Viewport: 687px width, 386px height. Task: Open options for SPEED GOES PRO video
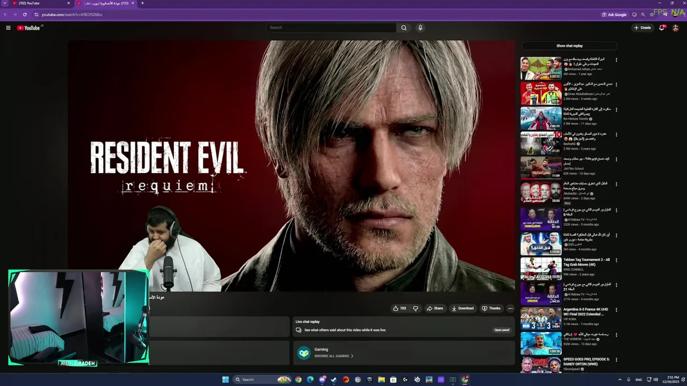(616, 360)
